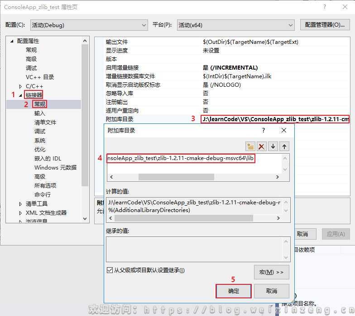Click 增量链接数据库文件 property row
This screenshot has width=355, height=316.
pyautogui.click(x=227, y=76)
